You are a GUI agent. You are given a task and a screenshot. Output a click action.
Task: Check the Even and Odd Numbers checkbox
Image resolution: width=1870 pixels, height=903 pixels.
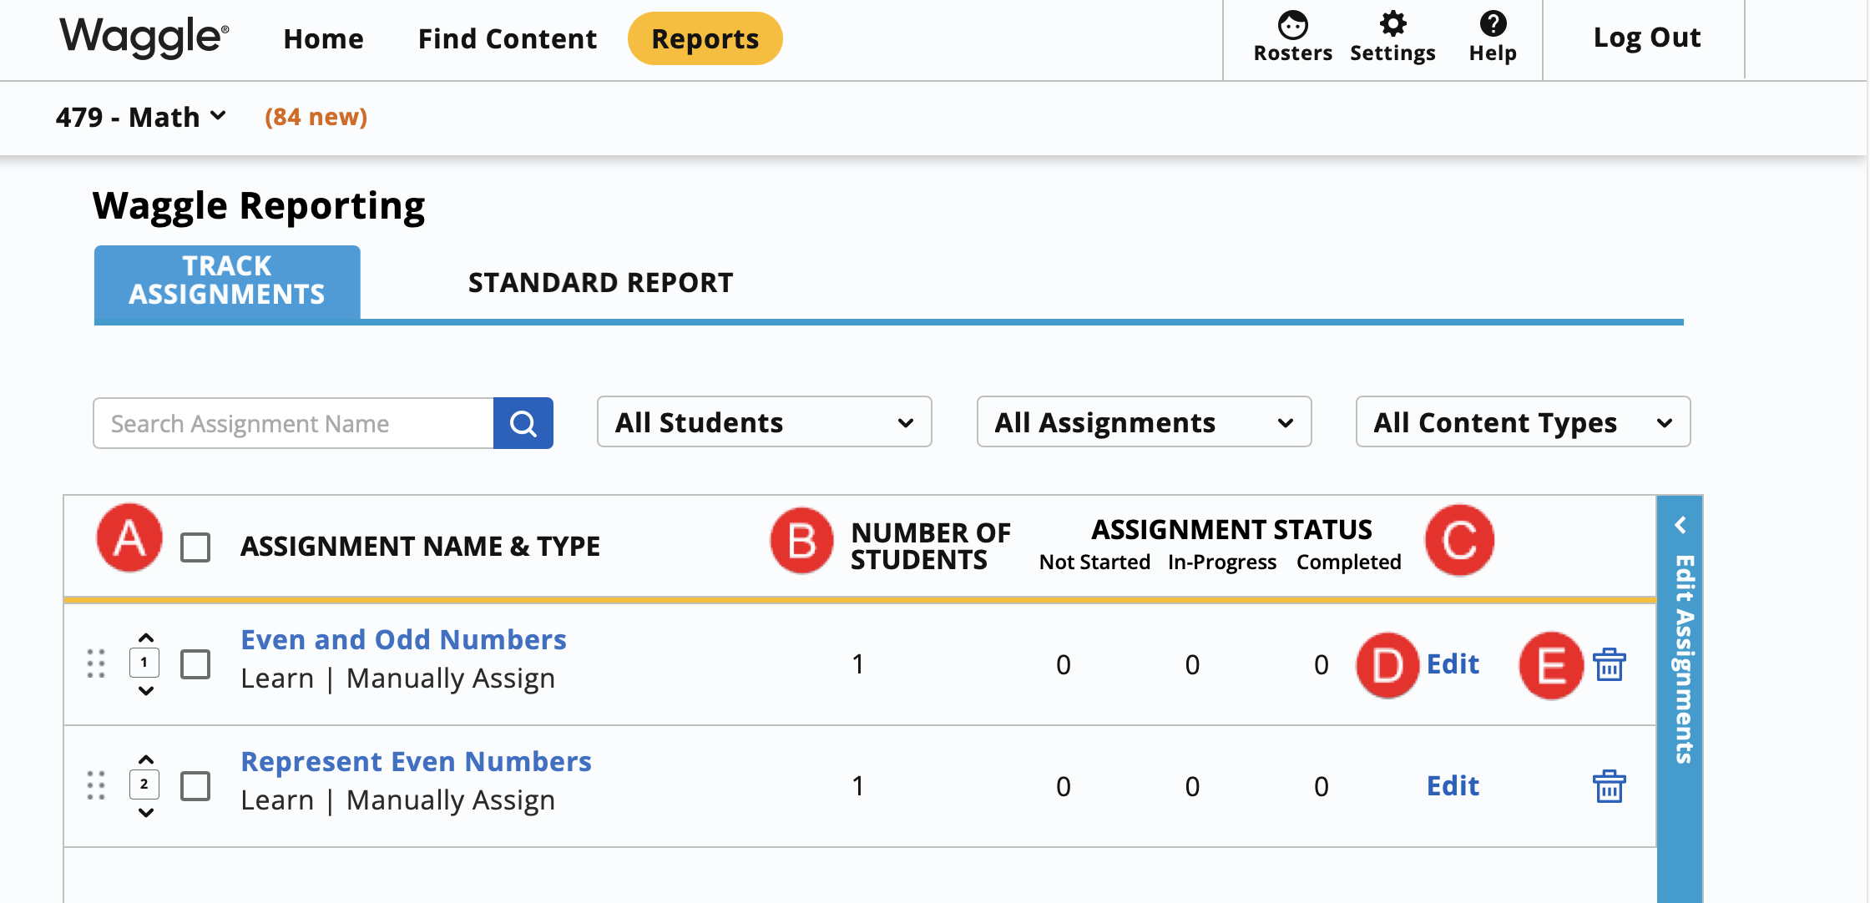click(x=195, y=664)
